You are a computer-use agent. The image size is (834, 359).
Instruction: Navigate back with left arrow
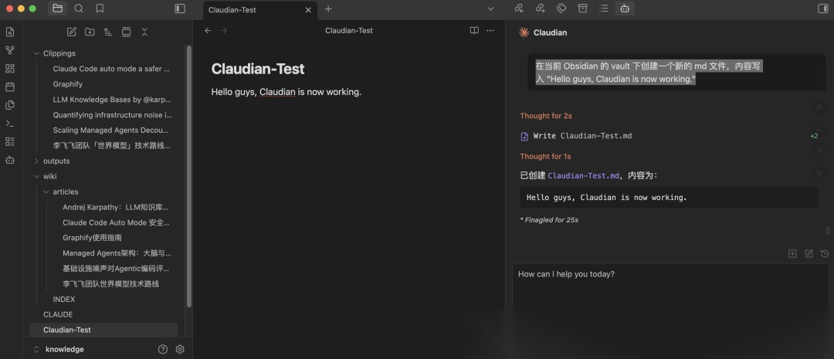(208, 30)
